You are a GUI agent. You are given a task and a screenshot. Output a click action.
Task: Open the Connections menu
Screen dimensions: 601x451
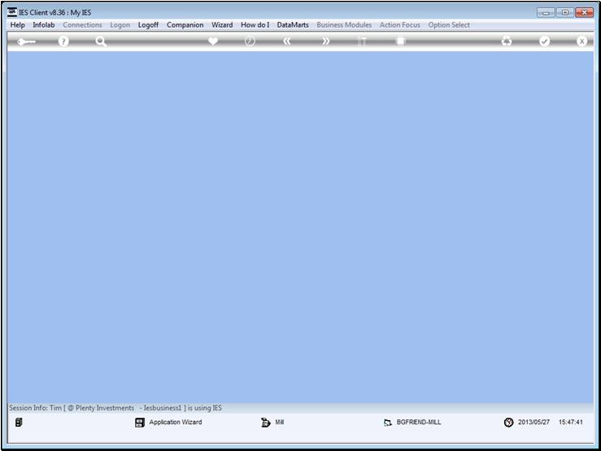[x=82, y=25]
